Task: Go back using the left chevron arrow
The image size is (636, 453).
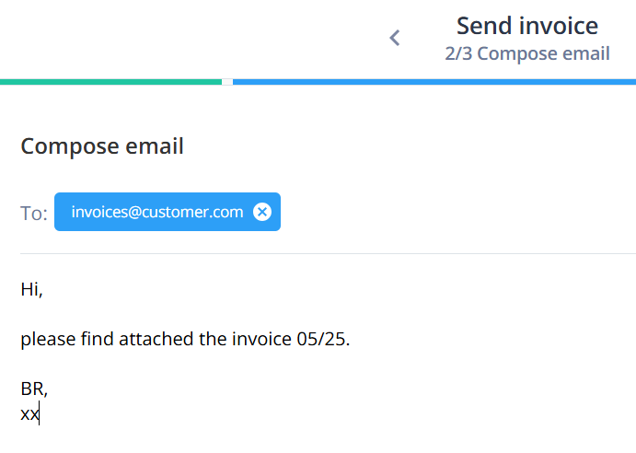Action: click(395, 38)
